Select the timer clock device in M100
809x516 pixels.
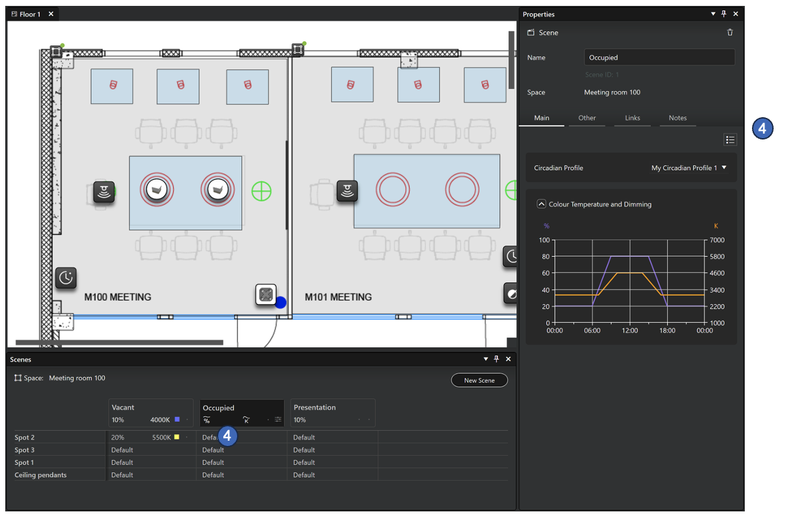coord(66,278)
